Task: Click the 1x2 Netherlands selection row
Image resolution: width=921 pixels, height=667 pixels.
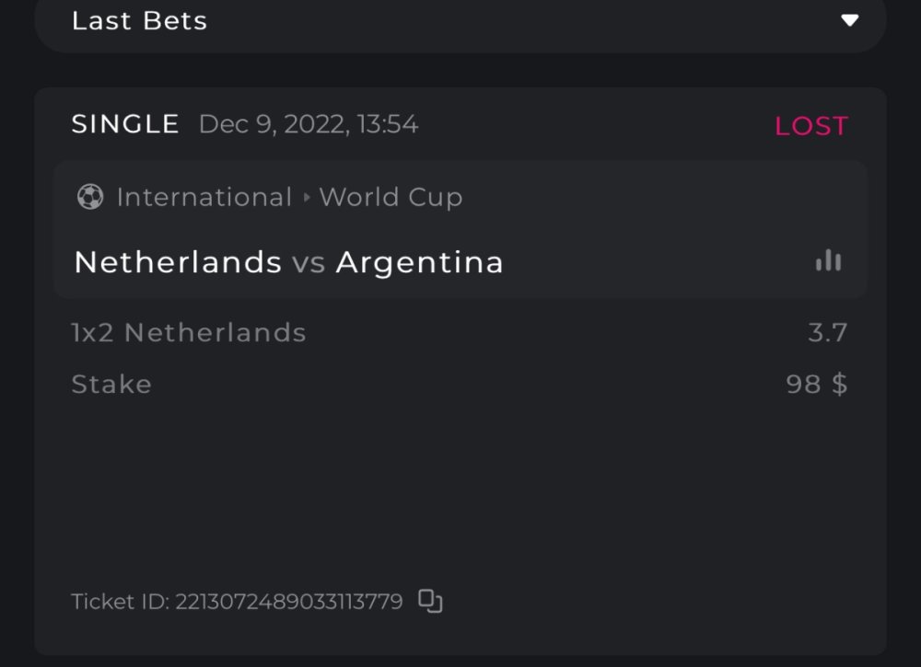Action: (x=189, y=332)
